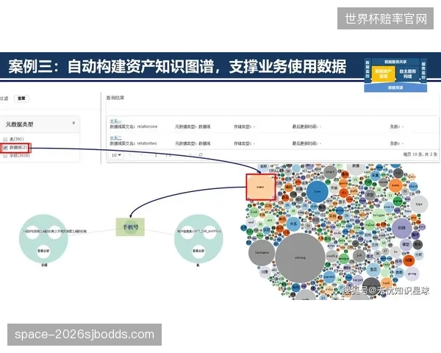Click the orange name bubble
This screenshot has width=441, height=353.
pos(260,187)
